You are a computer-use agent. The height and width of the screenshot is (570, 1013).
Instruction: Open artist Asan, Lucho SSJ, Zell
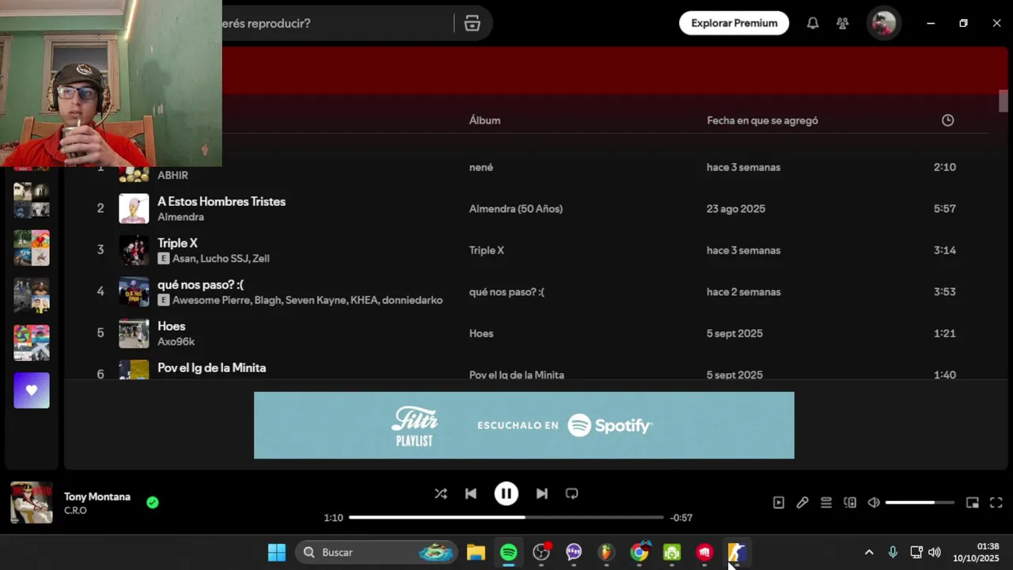coord(221,258)
